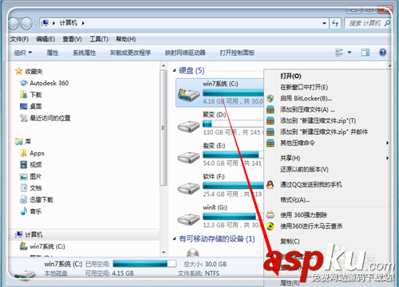The height and width of the screenshot is (287, 399).
Task: Choose 格式化(A)... in context menu
Action: pyautogui.click(x=294, y=199)
